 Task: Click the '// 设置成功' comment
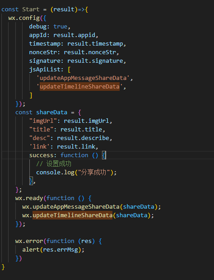(54, 164)
